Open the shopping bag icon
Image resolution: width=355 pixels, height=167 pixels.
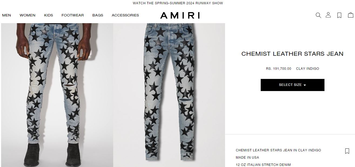tap(350, 15)
